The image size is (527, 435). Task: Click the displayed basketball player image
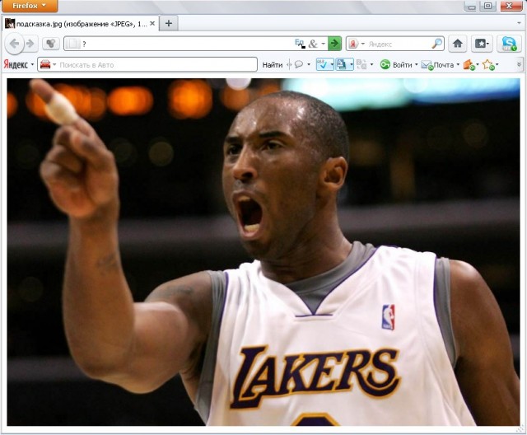(x=263, y=252)
